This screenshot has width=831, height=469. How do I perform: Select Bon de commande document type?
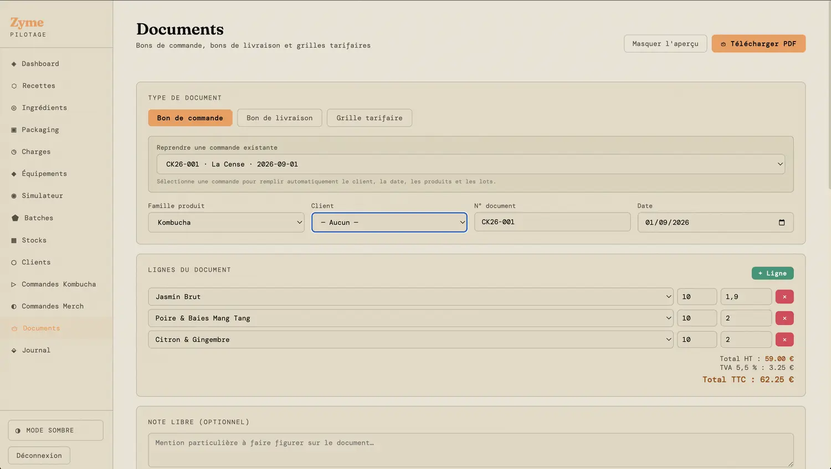click(190, 118)
